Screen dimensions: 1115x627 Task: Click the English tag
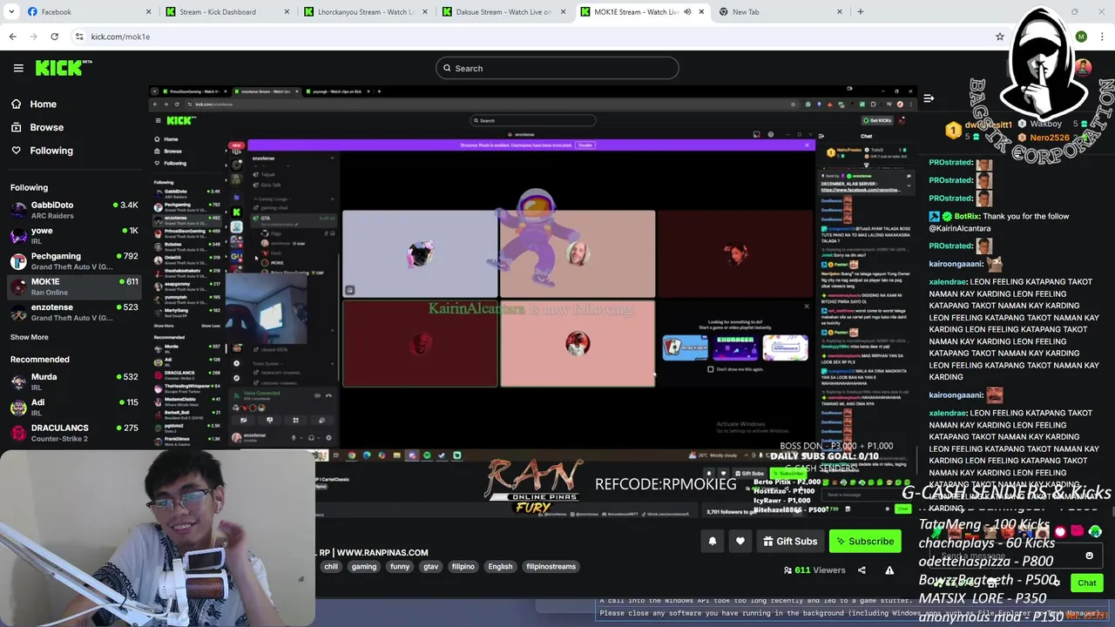point(500,567)
